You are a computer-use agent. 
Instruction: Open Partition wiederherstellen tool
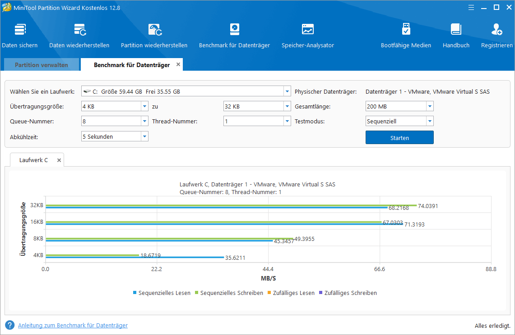(x=155, y=35)
